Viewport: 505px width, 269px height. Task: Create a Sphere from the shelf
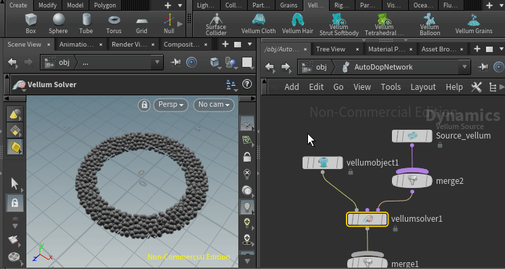point(58,23)
